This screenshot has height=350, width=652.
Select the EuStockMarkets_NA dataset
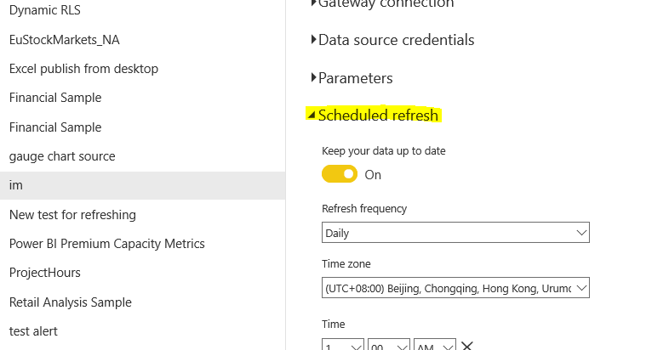[x=65, y=40]
